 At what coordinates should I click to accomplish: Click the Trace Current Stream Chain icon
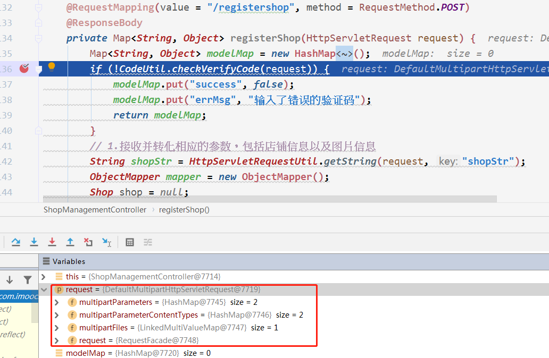pyautogui.click(x=148, y=242)
